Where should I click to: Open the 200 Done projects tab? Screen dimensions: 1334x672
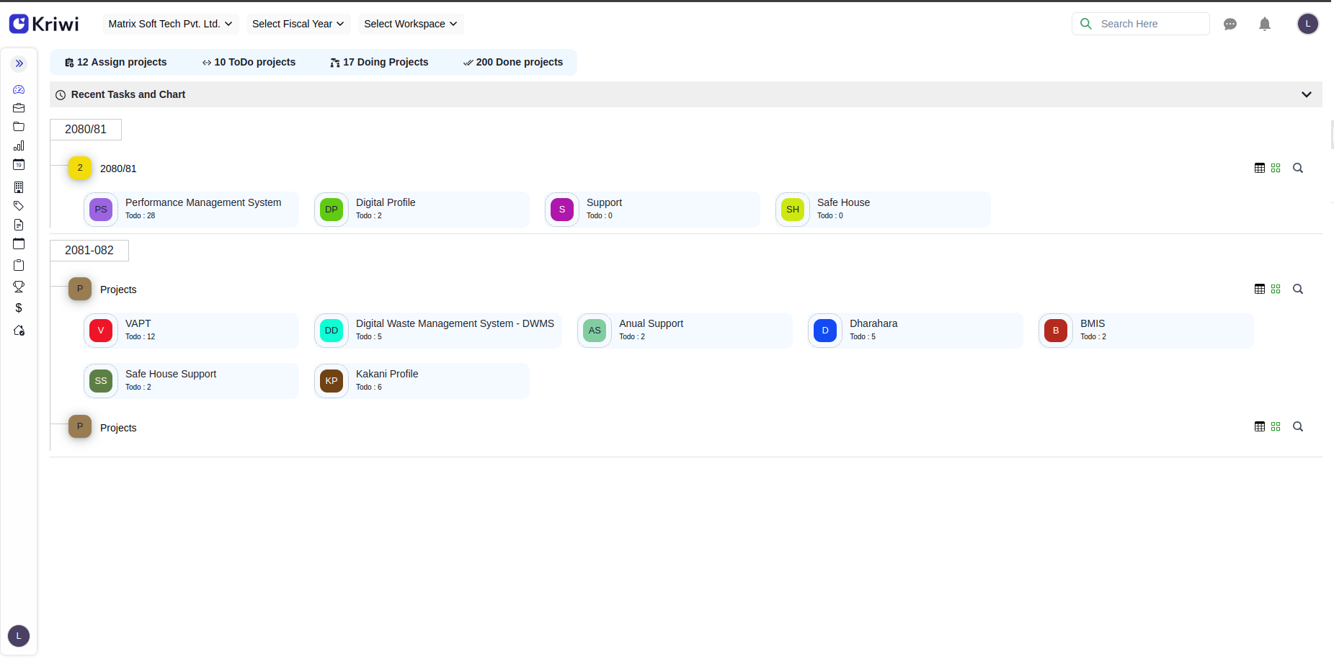click(512, 62)
